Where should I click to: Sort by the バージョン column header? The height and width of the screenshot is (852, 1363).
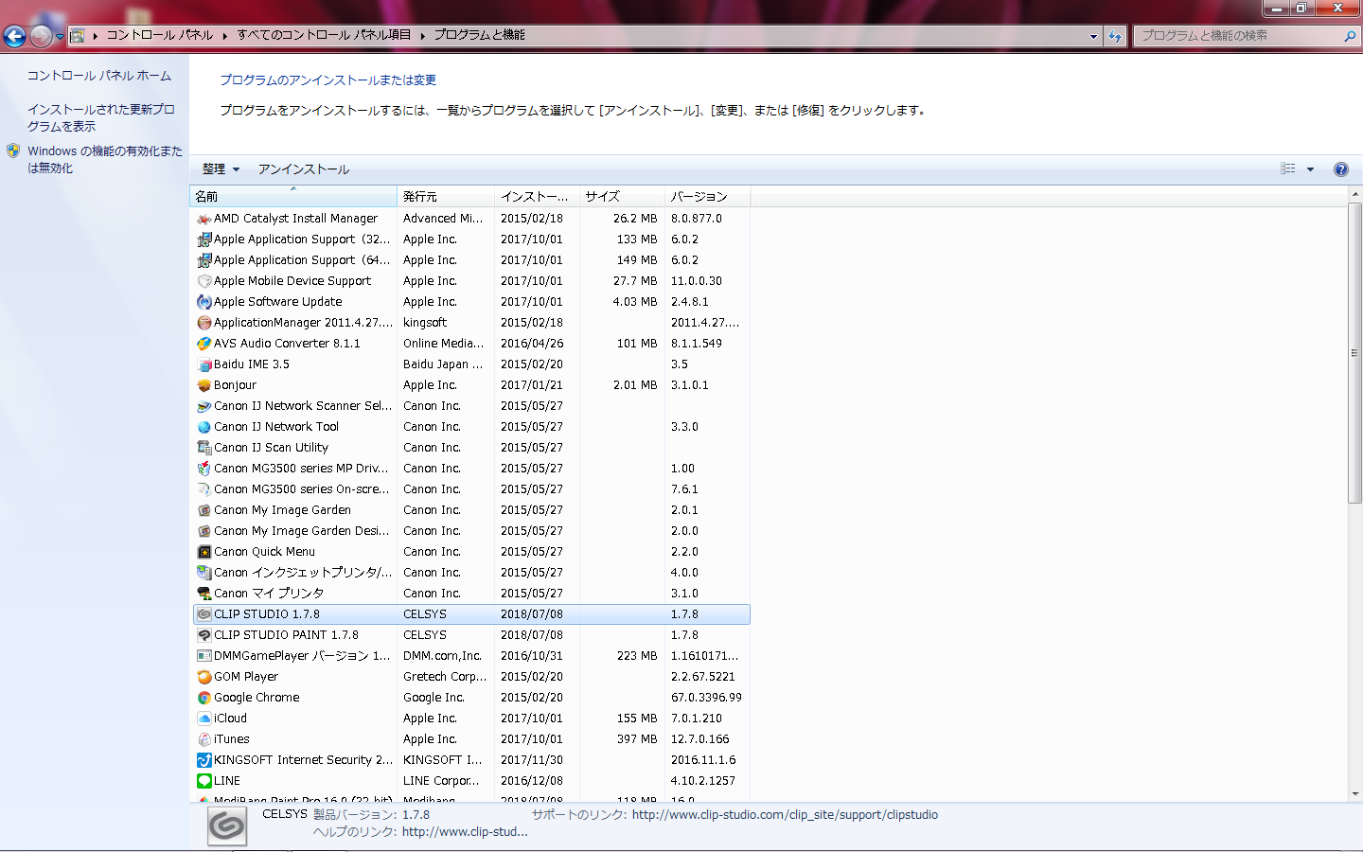coord(708,196)
